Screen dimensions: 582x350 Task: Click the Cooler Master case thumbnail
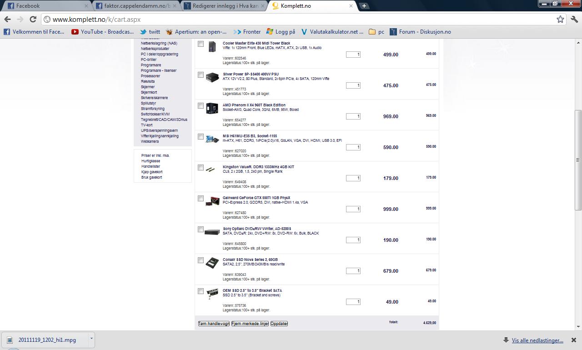click(212, 46)
